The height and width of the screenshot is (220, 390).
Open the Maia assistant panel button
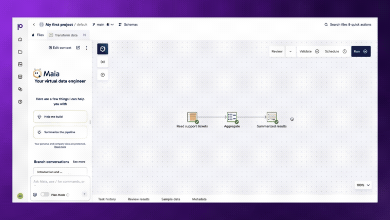(103, 49)
